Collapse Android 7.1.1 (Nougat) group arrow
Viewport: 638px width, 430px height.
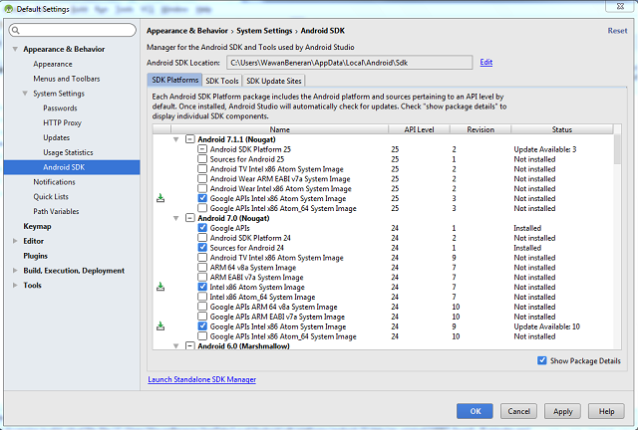(176, 139)
